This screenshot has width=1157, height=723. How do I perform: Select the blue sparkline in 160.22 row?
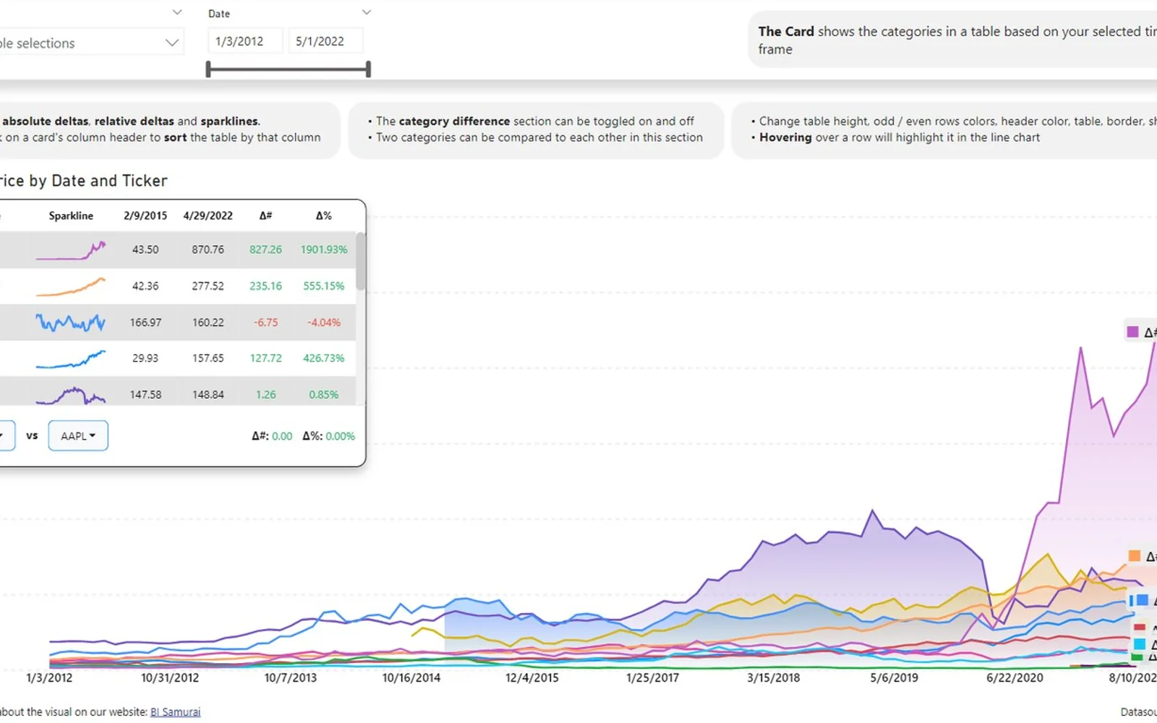click(x=71, y=322)
